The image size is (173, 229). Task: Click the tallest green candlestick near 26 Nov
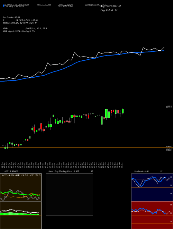click(107, 113)
